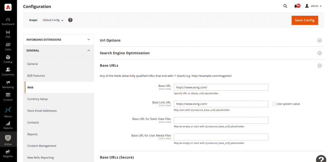Open the Default Config scope dropdown

tap(53, 20)
